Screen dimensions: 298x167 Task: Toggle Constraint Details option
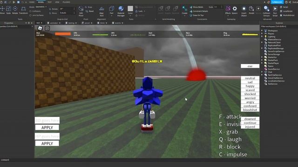pyautogui.click(x=199, y=11)
